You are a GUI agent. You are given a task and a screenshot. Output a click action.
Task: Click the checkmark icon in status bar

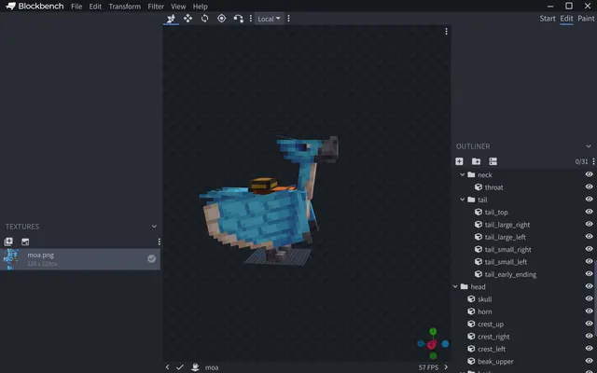[180, 367]
